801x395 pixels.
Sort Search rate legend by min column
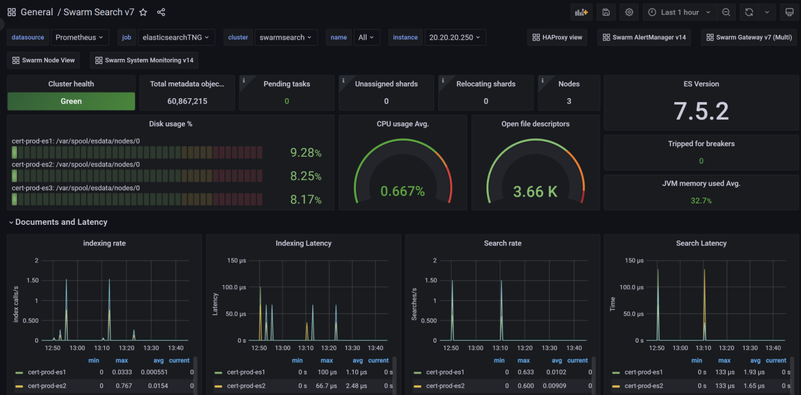tap(500, 361)
